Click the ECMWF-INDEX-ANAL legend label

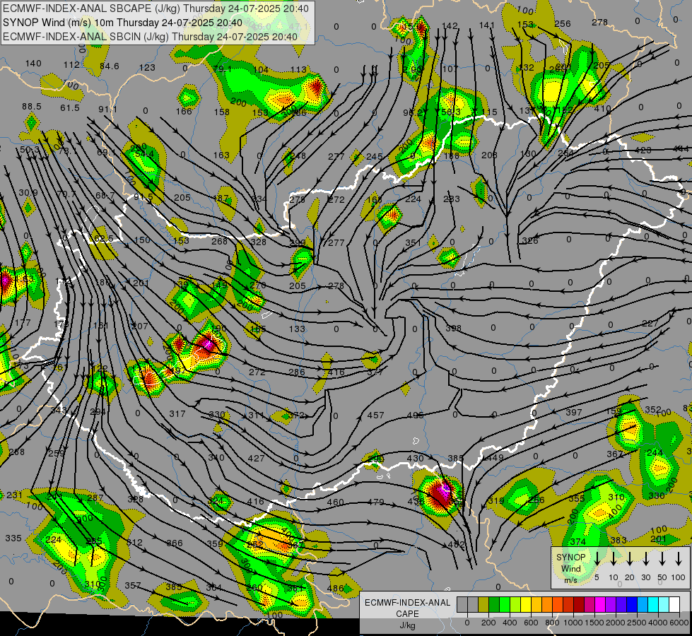[407, 603]
